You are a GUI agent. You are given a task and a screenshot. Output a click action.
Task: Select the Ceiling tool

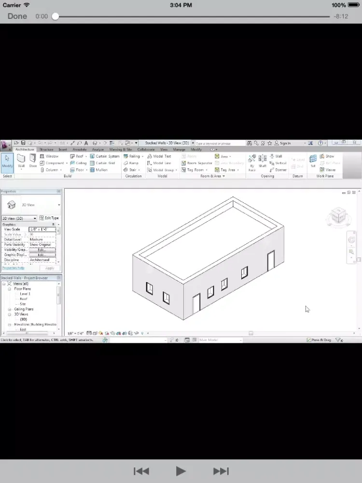coord(78,163)
